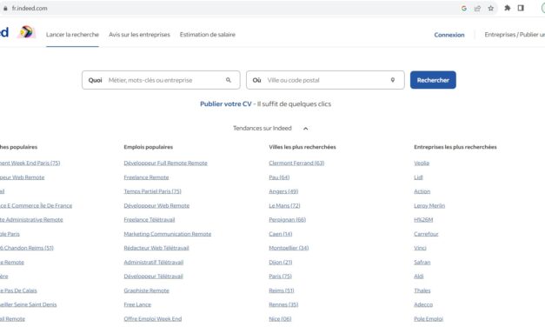Open the browser extensions puzzle icon
The image size is (545, 327).
[508, 8]
